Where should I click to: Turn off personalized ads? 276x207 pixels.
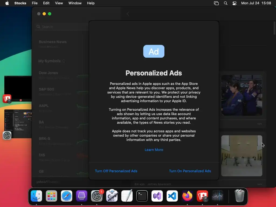pos(116,171)
